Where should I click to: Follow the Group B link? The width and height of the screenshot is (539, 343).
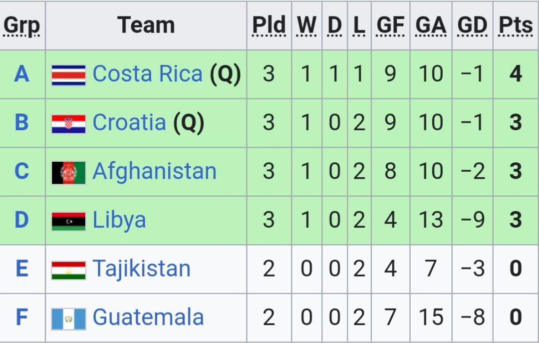21,122
